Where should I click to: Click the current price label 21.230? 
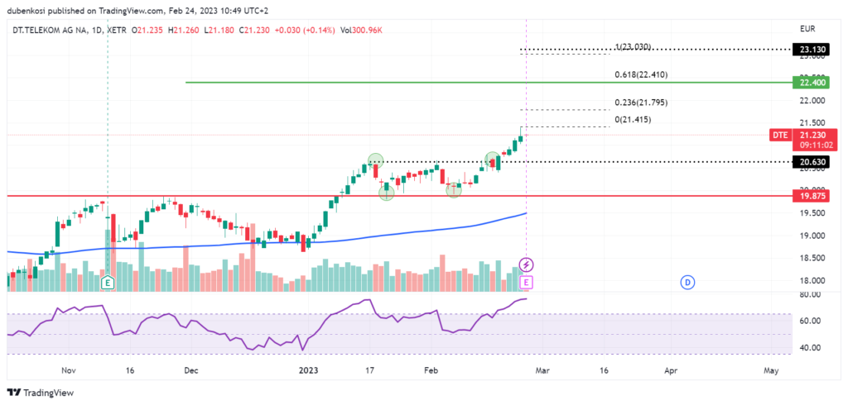click(x=815, y=136)
